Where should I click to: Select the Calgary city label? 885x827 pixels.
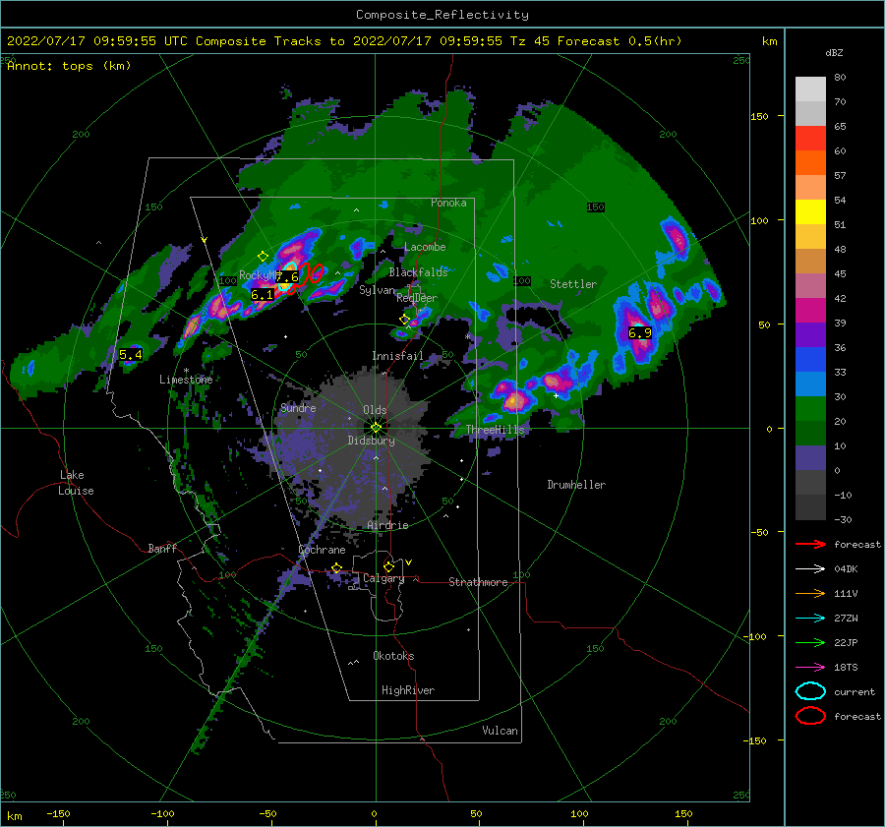(x=383, y=578)
